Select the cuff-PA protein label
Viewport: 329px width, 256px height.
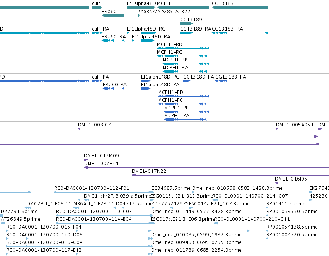coord(101,77)
